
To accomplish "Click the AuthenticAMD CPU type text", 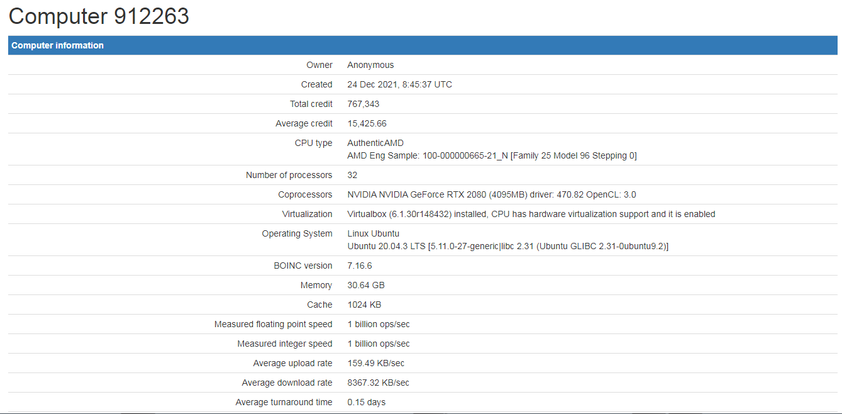I will (375, 143).
